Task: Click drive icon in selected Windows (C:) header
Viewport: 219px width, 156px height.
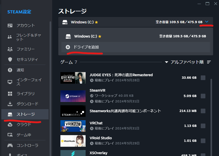Action: pos(65,22)
